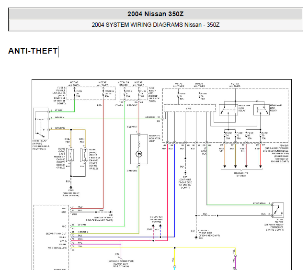This screenshot has width=308, height=270.
Task: Click the BAT terminal label
Action: [64, 209]
